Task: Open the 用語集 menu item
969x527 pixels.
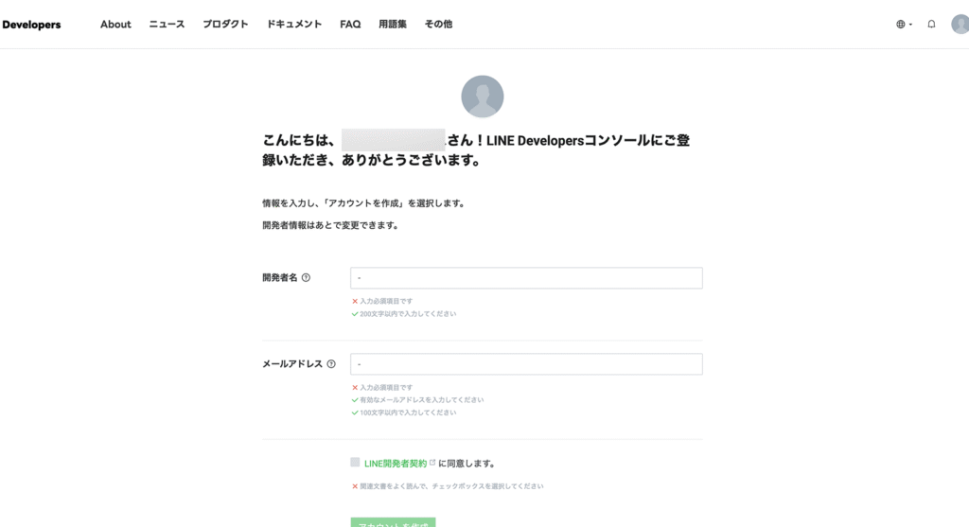Action: (x=393, y=24)
